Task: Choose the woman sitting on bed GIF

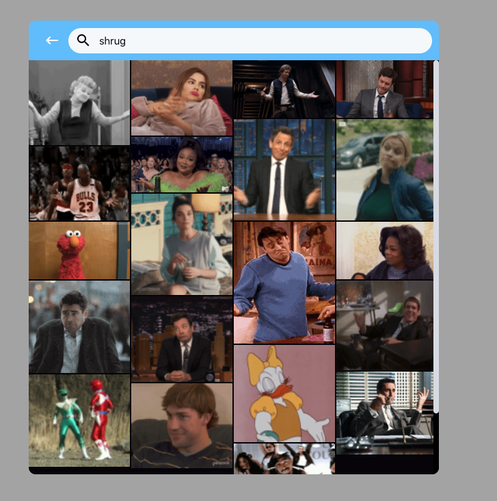Action: (x=182, y=244)
